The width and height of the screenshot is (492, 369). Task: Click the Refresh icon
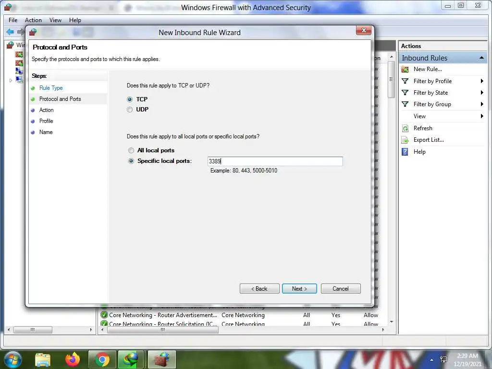(x=405, y=128)
